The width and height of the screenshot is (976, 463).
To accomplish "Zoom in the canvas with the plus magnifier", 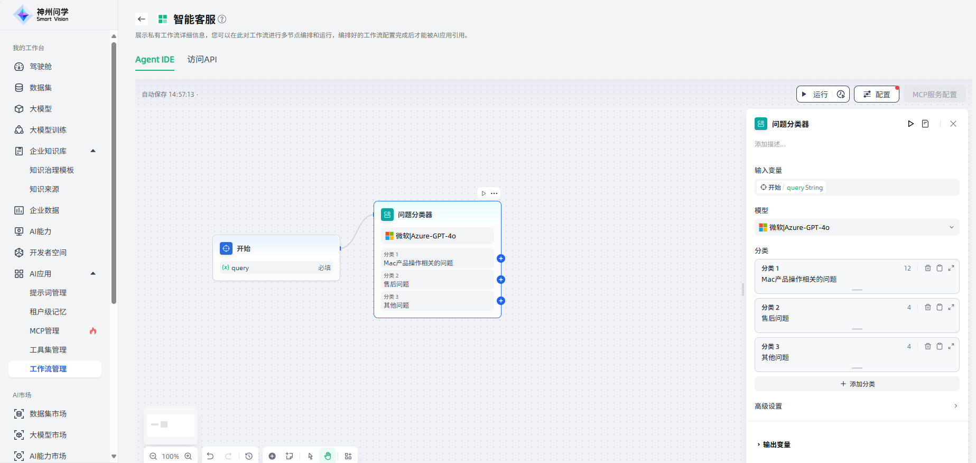I will 188,456.
